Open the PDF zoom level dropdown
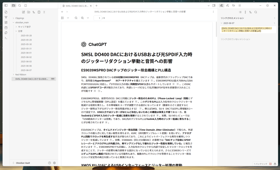Viewport: 280px width, 170px height. pyautogui.click(x=88, y=18)
